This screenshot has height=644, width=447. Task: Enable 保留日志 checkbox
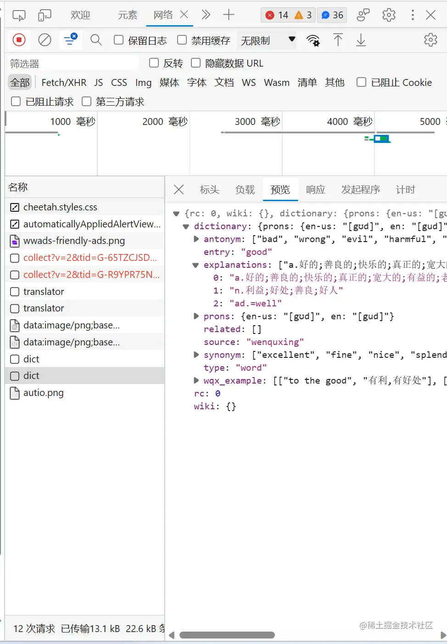click(118, 40)
